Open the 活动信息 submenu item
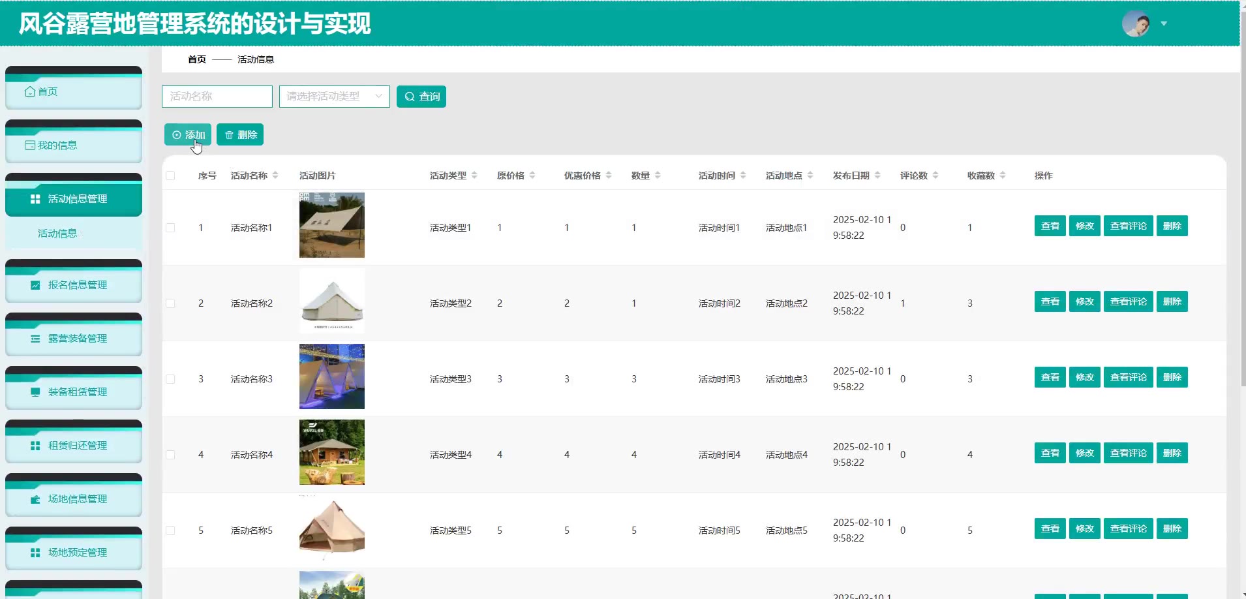1246x599 pixels. pos(57,234)
